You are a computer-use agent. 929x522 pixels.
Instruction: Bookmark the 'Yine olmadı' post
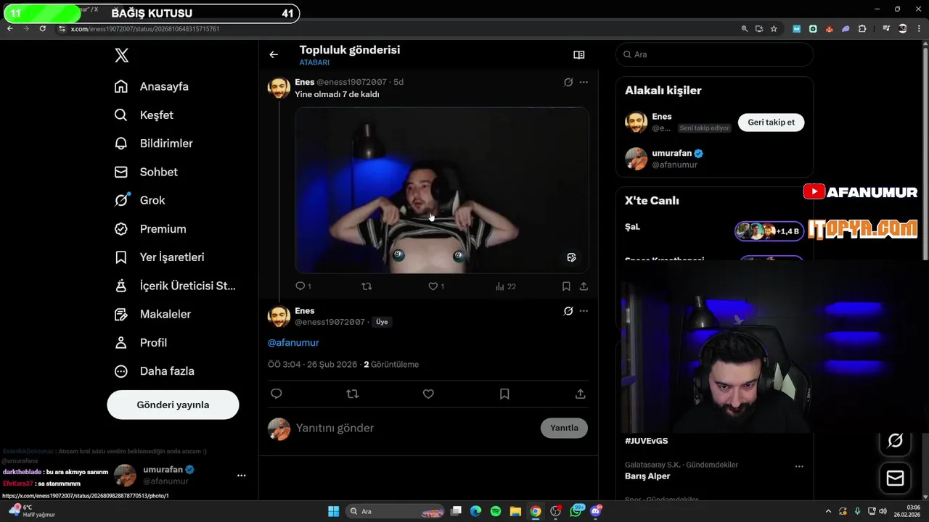click(x=566, y=286)
